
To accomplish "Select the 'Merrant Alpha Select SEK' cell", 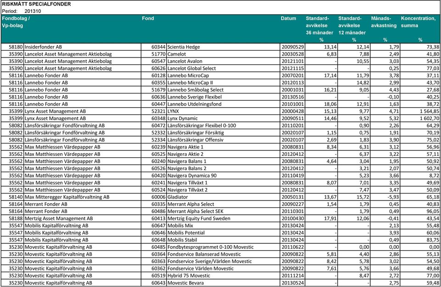I will click(x=223, y=212).
